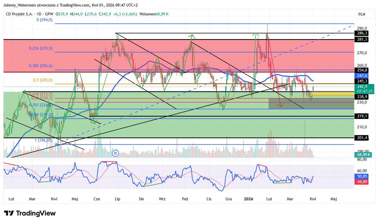This screenshot has width=379, height=223.
Task: Click the 201,4 price axis label
Action: click(362, 138)
